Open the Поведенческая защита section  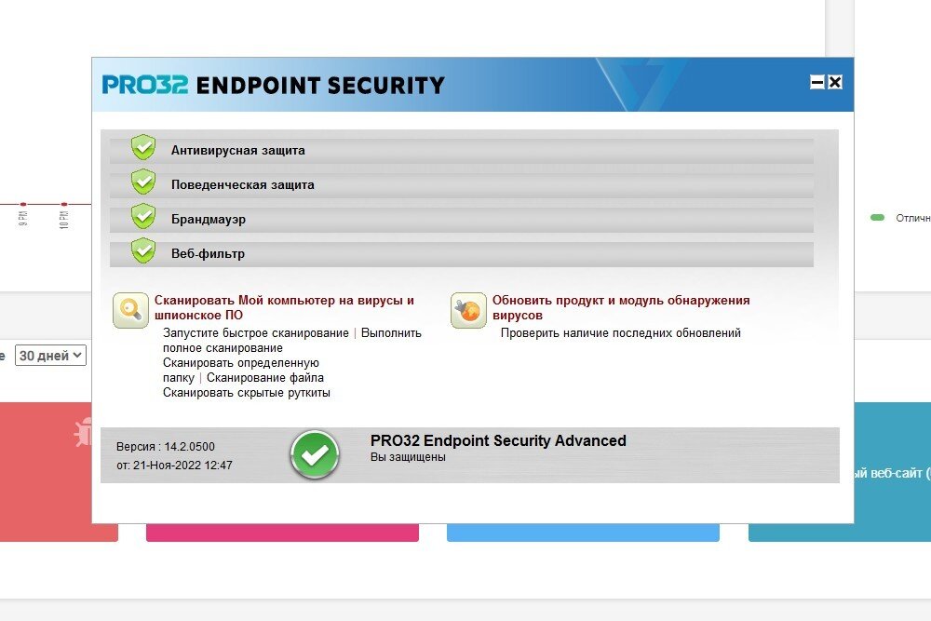[462, 185]
